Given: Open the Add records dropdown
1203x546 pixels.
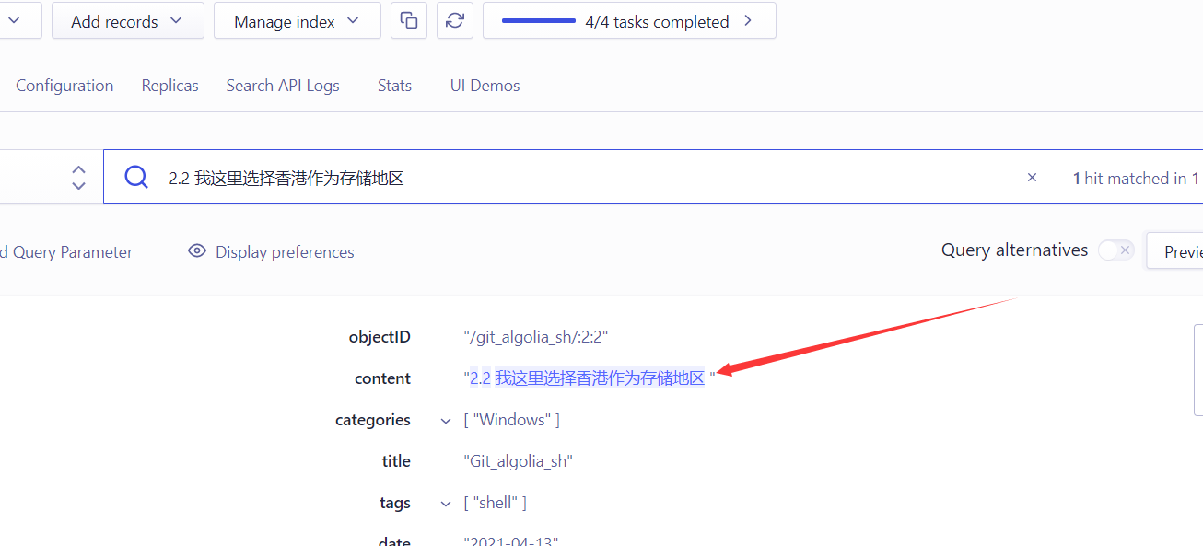Looking at the screenshot, I should [127, 21].
